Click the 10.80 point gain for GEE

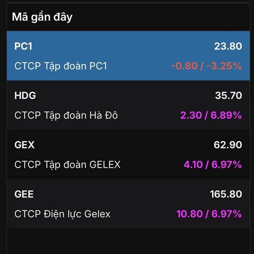(189, 214)
